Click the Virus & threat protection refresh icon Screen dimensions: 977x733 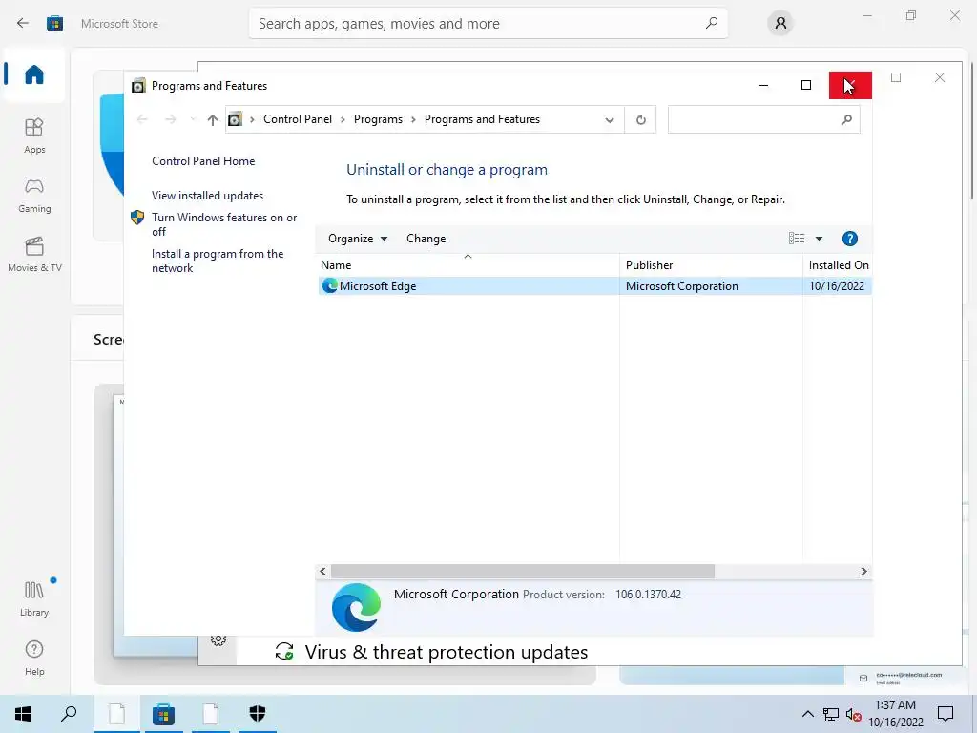click(284, 651)
